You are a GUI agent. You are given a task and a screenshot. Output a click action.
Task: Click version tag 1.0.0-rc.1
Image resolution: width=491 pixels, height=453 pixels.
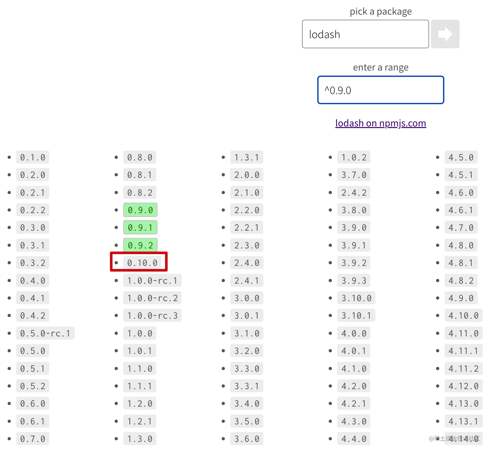point(152,281)
